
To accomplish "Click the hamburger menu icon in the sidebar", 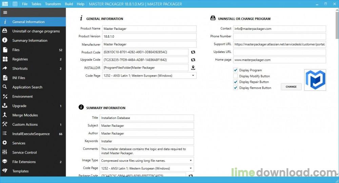I will pyautogui.click(x=5, y=13).
